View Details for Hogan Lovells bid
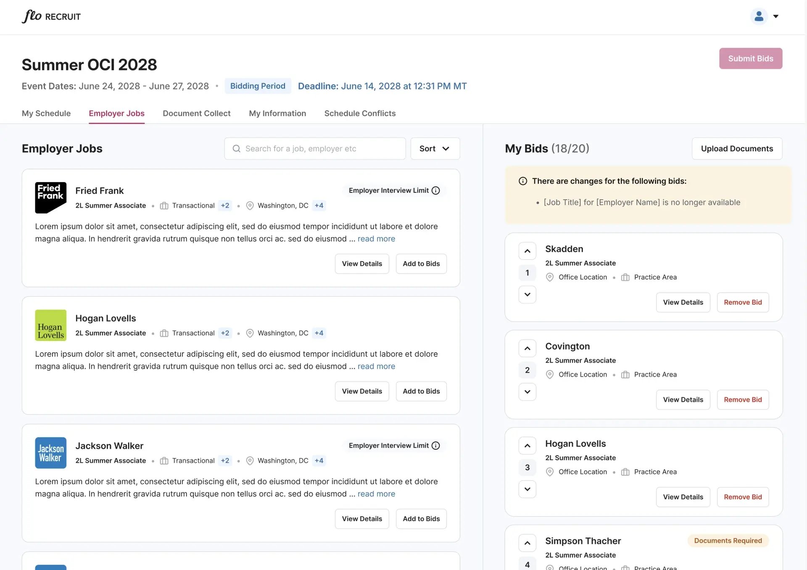This screenshot has height=570, width=807. coord(683,497)
